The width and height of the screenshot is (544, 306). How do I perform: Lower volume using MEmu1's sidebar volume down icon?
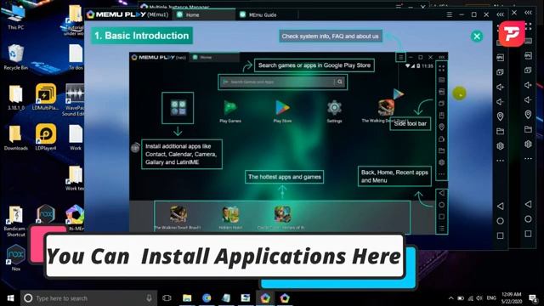[x=500, y=102]
